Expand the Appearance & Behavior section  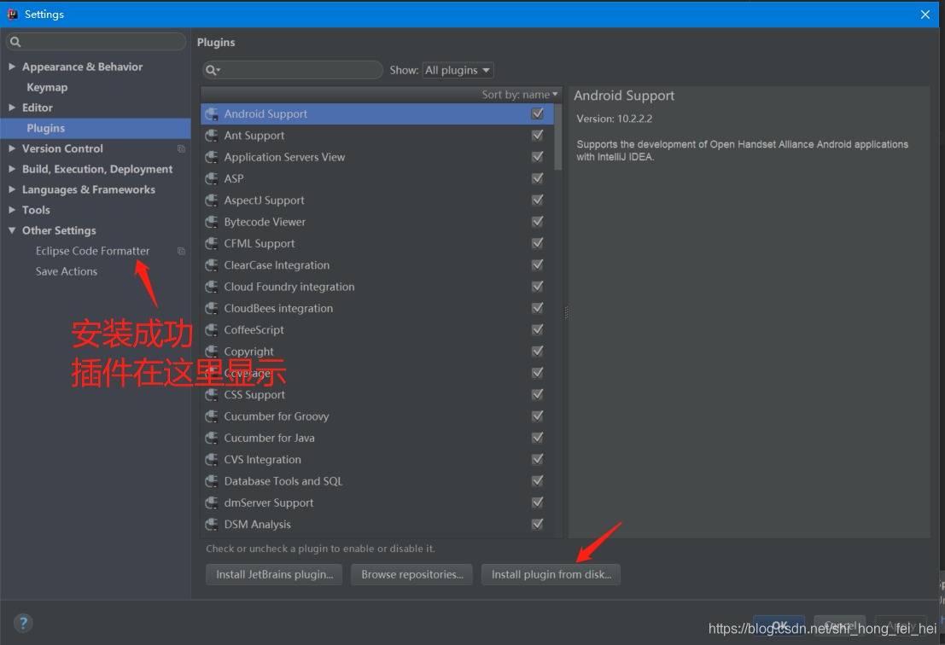click(12, 67)
